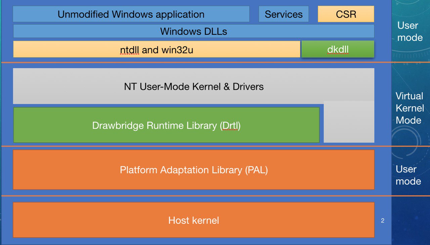Select the Virtual Kernel Mode label
Image resolution: width=430 pixels, height=245 pixels.
click(410, 108)
